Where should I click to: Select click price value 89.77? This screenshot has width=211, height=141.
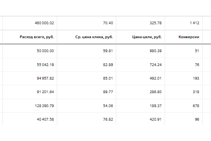(x=108, y=92)
